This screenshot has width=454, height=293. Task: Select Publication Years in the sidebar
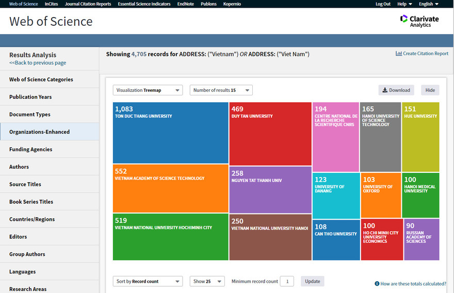pyautogui.click(x=30, y=97)
